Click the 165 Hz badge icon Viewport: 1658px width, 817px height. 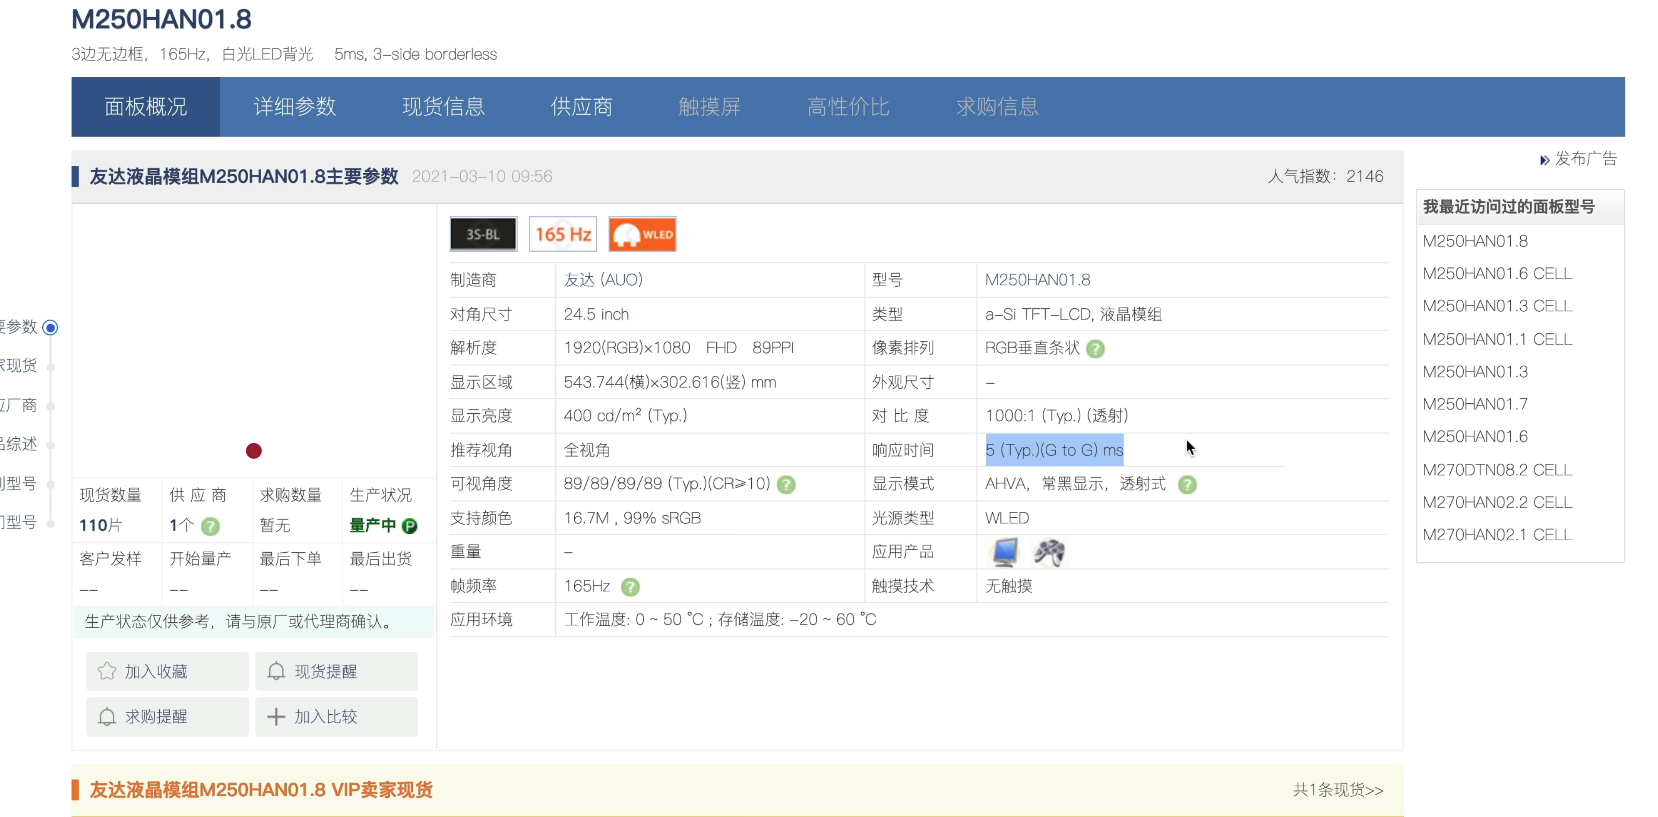point(563,234)
